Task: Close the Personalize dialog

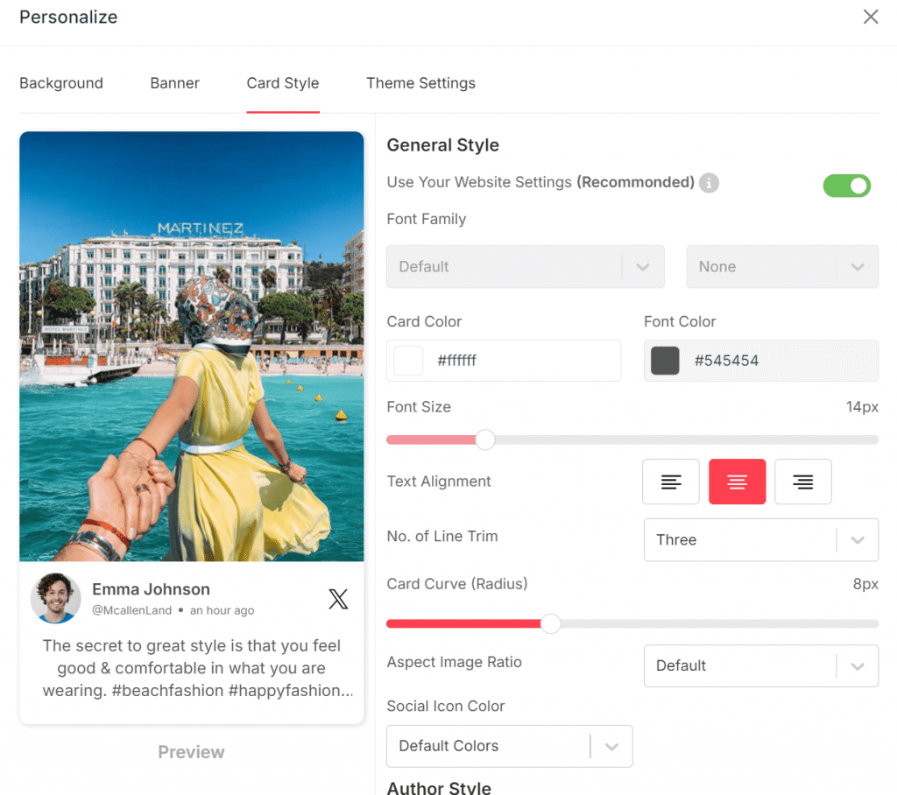Action: (870, 17)
